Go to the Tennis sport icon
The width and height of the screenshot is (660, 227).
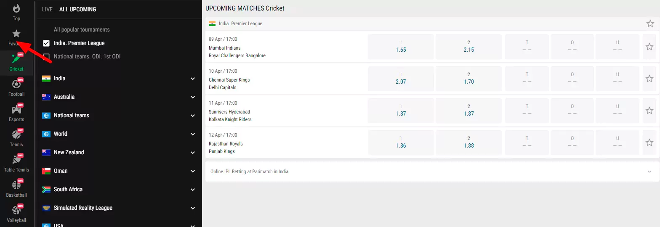tap(16, 135)
